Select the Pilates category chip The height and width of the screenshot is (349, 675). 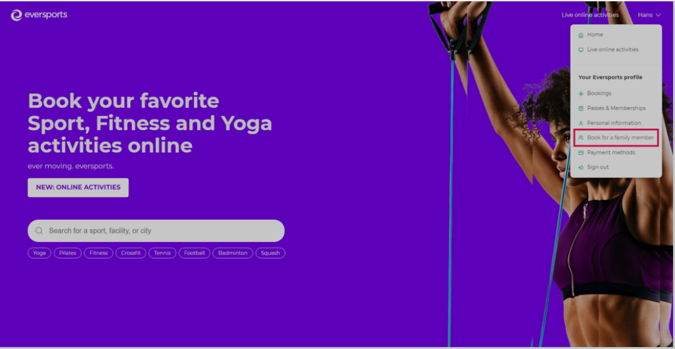[68, 253]
